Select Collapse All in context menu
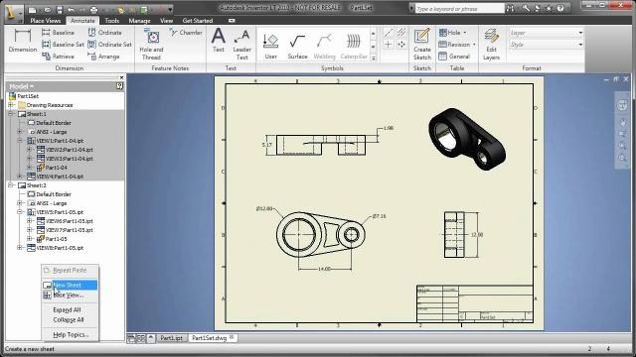This screenshot has width=636, height=357. tap(69, 319)
